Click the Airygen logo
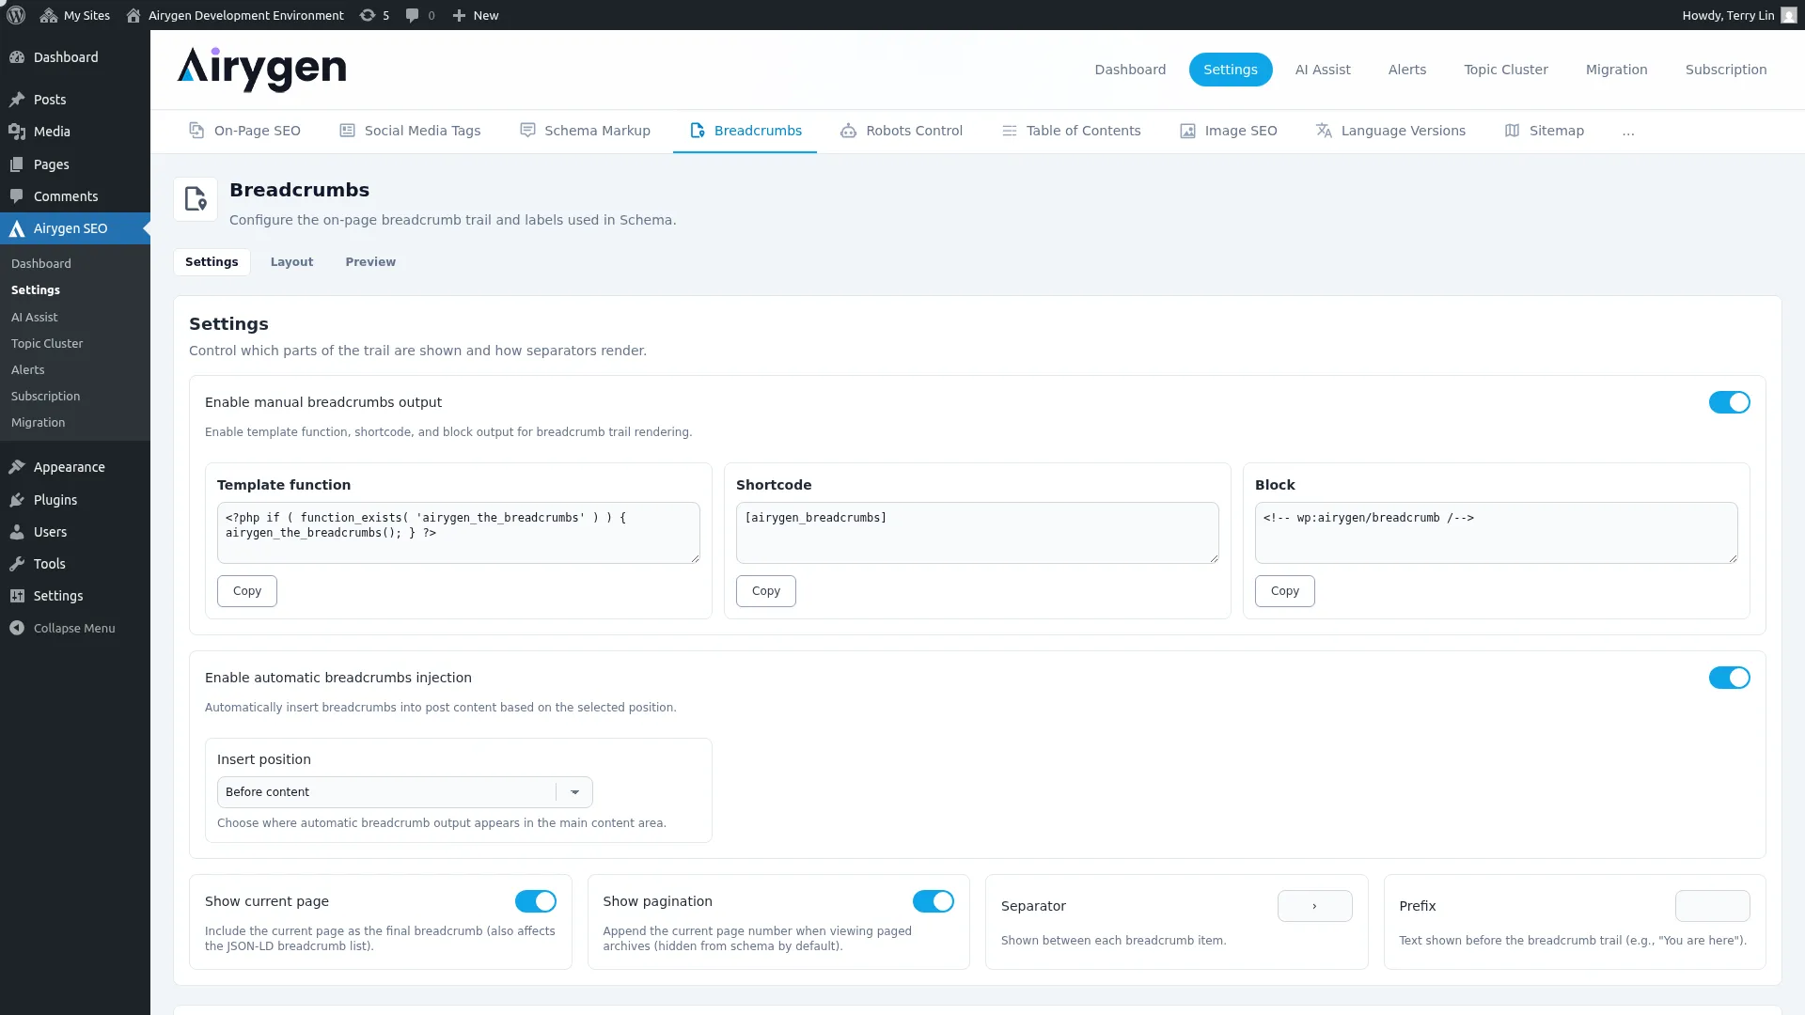Screen dimensions: 1805x1015 261,70
